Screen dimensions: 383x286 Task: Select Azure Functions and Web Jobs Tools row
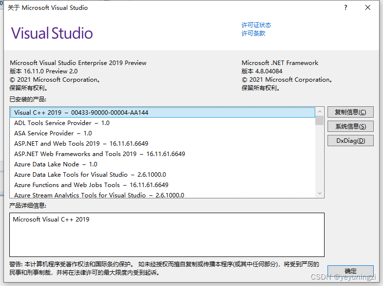click(x=163, y=185)
